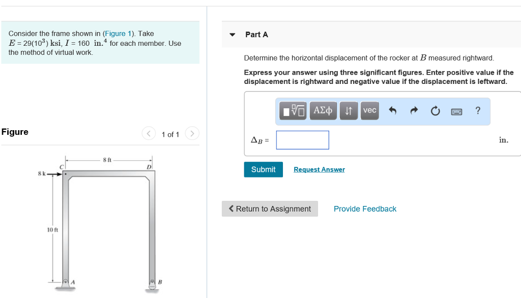
Task: Collapse the Part A section triangle
Action: coord(232,34)
